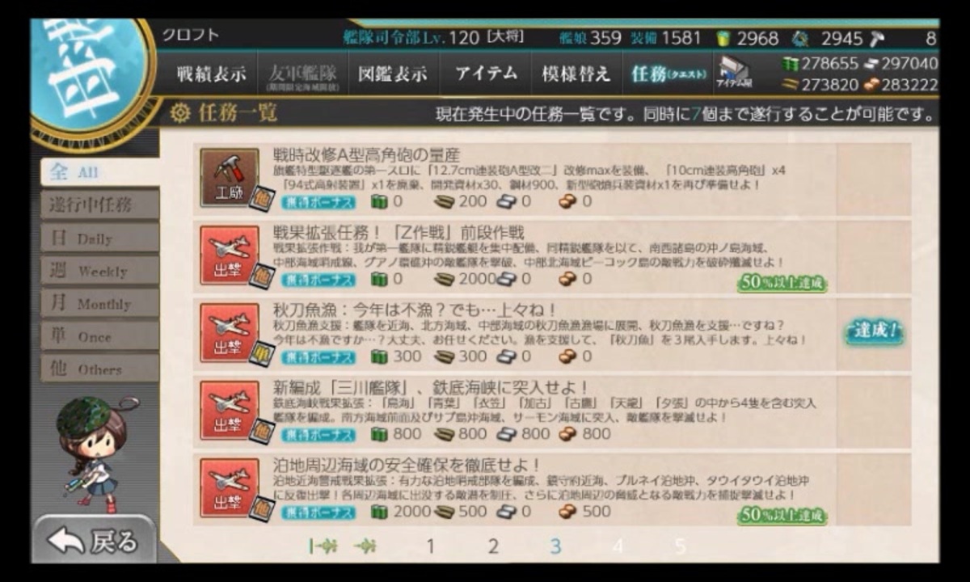
Task: Toggle the 戦時改修A型高角砲の量産 quest
Action: 554,178
